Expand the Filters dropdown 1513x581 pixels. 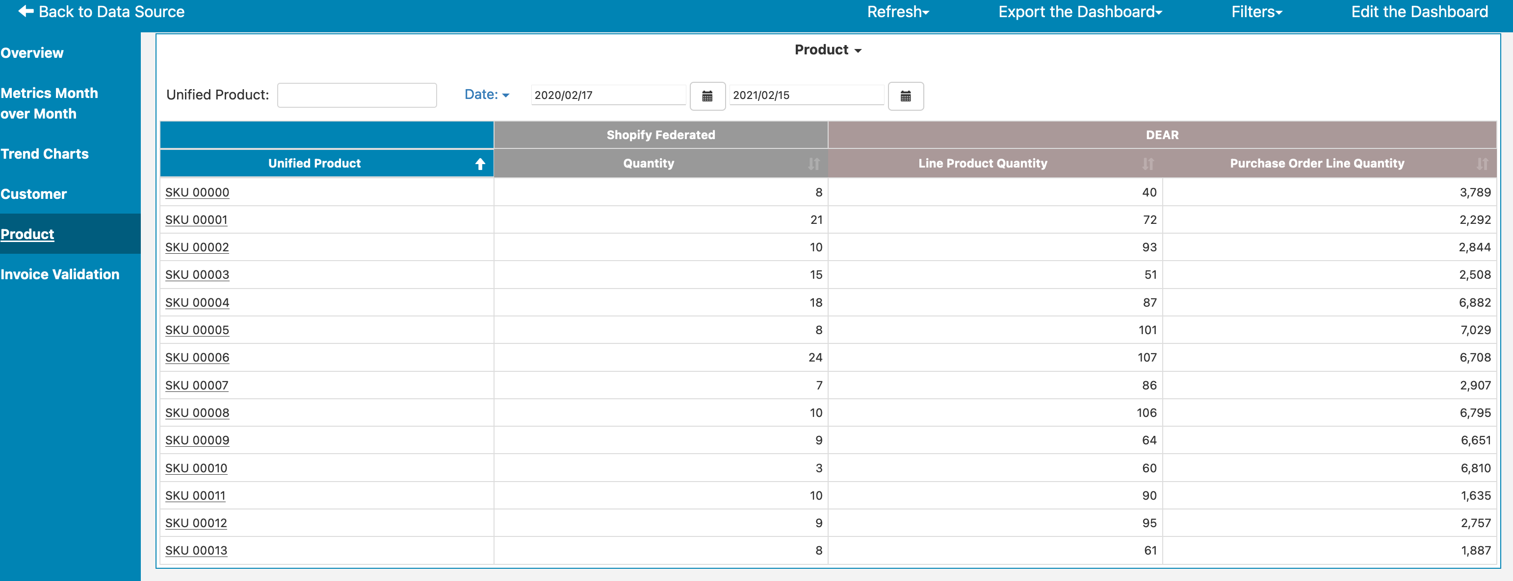[1256, 12]
